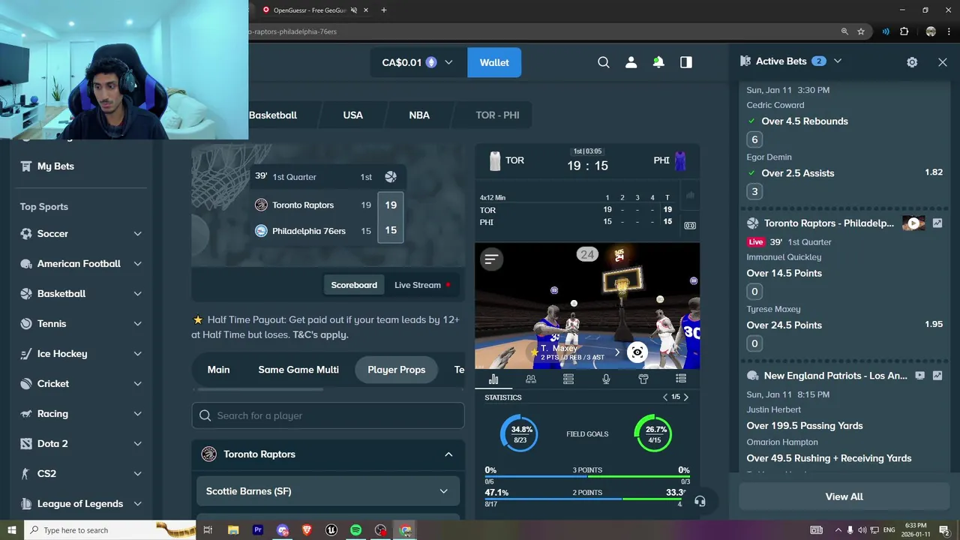Open the browser zoom magnifier icon
The width and height of the screenshot is (960, 540).
click(844, 31)
